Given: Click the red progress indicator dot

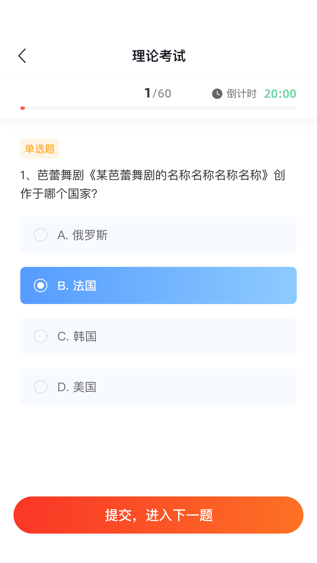Looking at the screenshot, I should point(23,108).
